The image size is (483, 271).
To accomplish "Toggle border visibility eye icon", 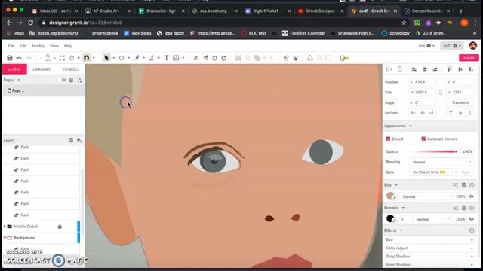I will tap(471, 219).
